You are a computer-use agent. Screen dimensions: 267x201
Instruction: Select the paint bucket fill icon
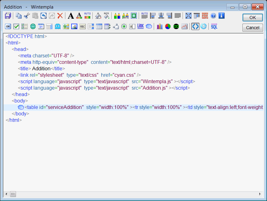point(98,16)
